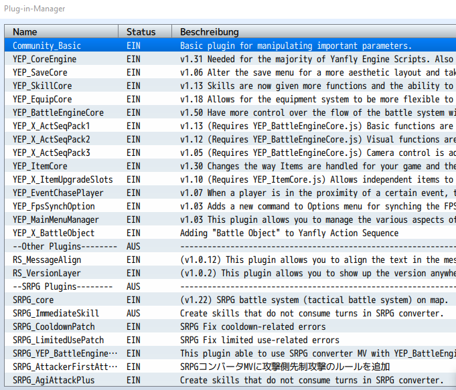Click the Japanese description SRPGコンバータMVに攻撃側先制攻撃
The width and height of the screenshot is (456, 390).
tap(285, 367)
